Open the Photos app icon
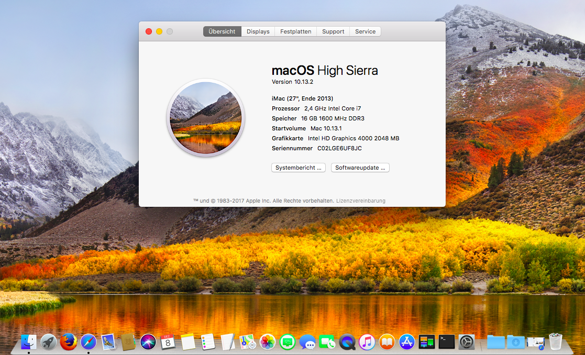The height and width of the screenshot is (355, 585). [268, 342]
